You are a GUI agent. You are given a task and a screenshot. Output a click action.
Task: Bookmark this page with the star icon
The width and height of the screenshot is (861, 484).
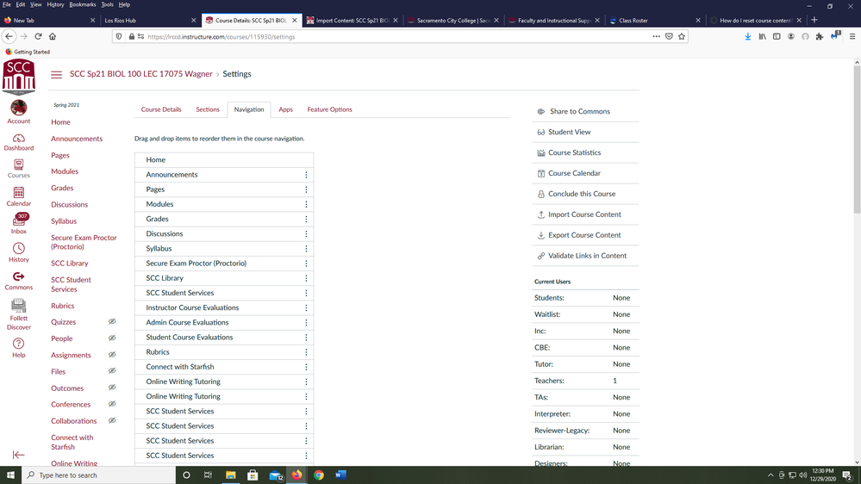point(682,36)
